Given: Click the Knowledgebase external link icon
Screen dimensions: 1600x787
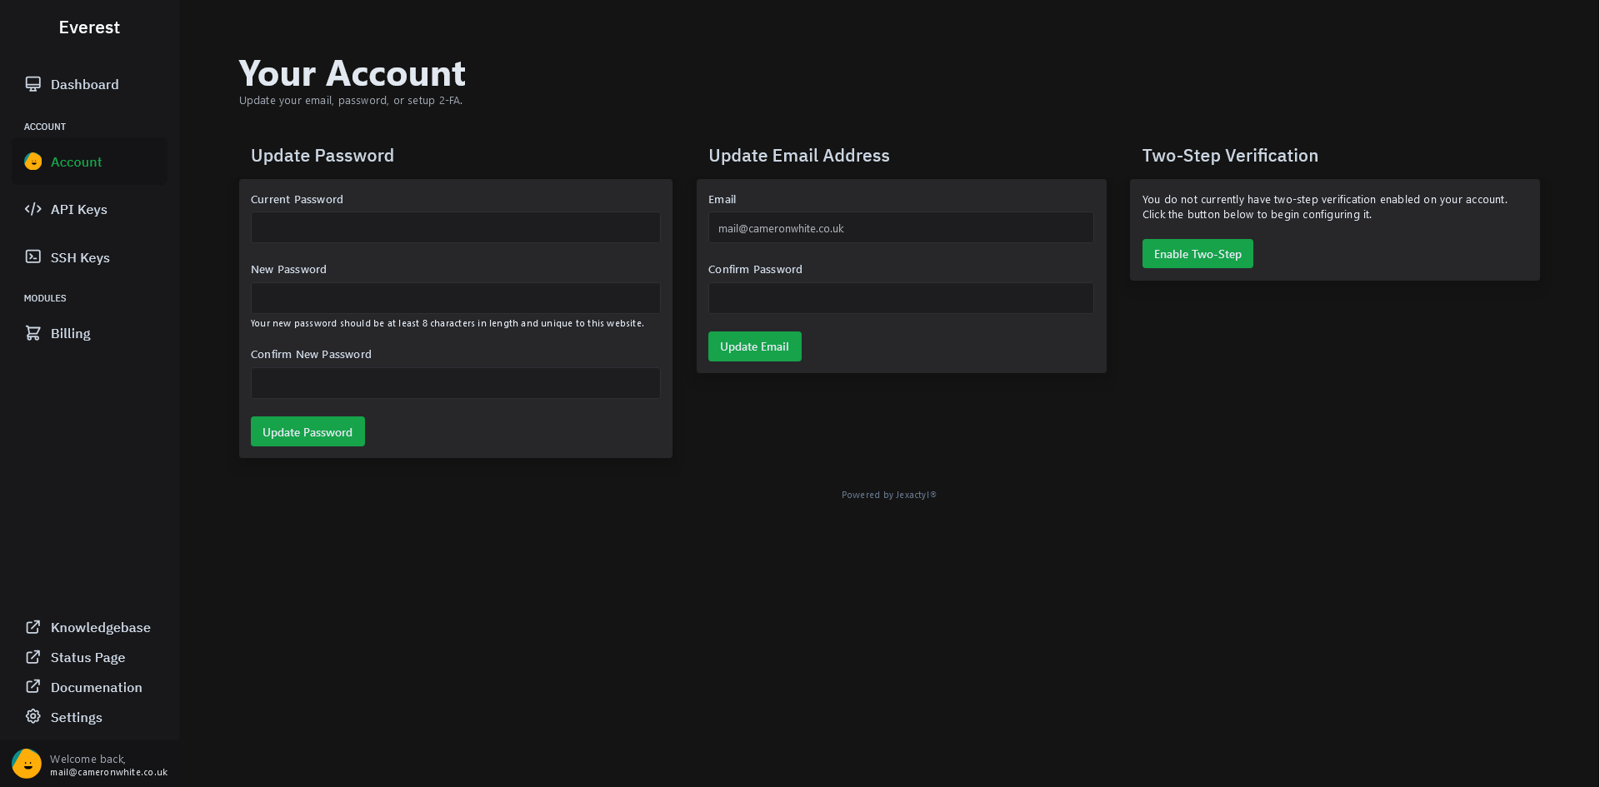Looking at the screenshot, I should pyautogui.click(x=33, y=627).
